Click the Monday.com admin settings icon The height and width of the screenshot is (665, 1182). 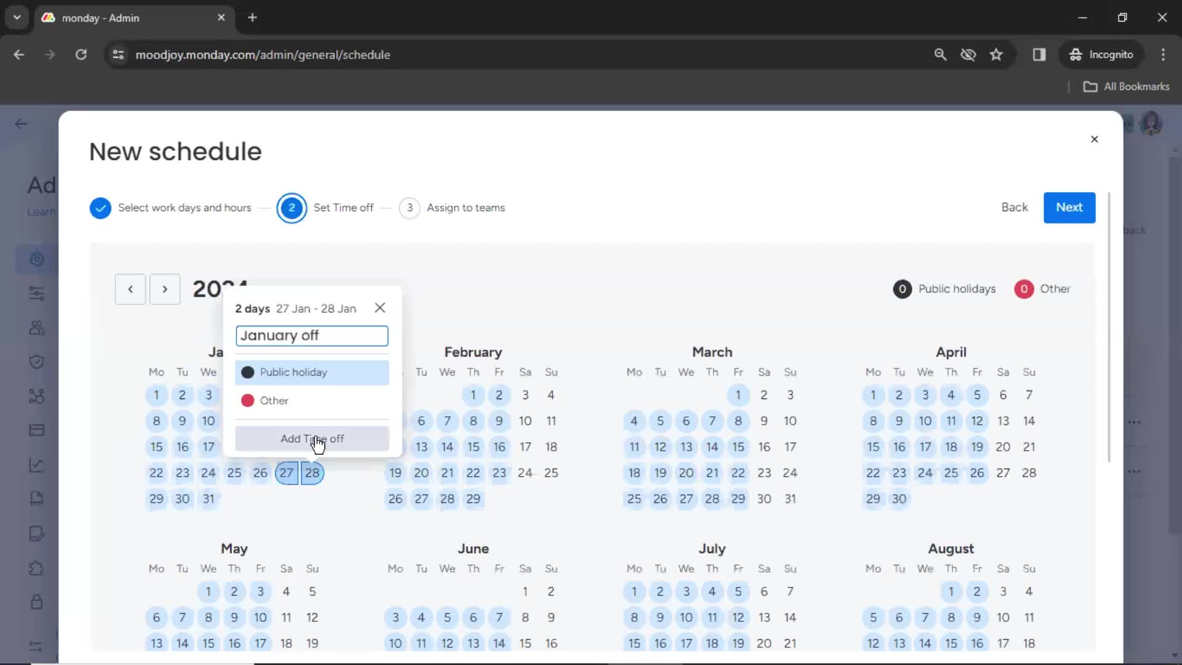pos(36,258)
